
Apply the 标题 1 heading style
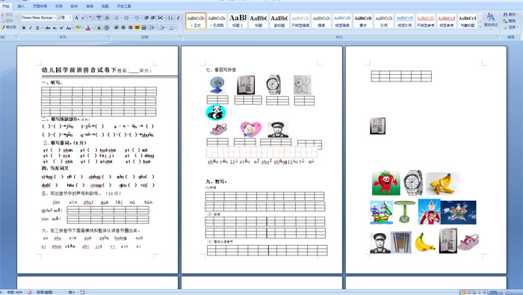238,20
